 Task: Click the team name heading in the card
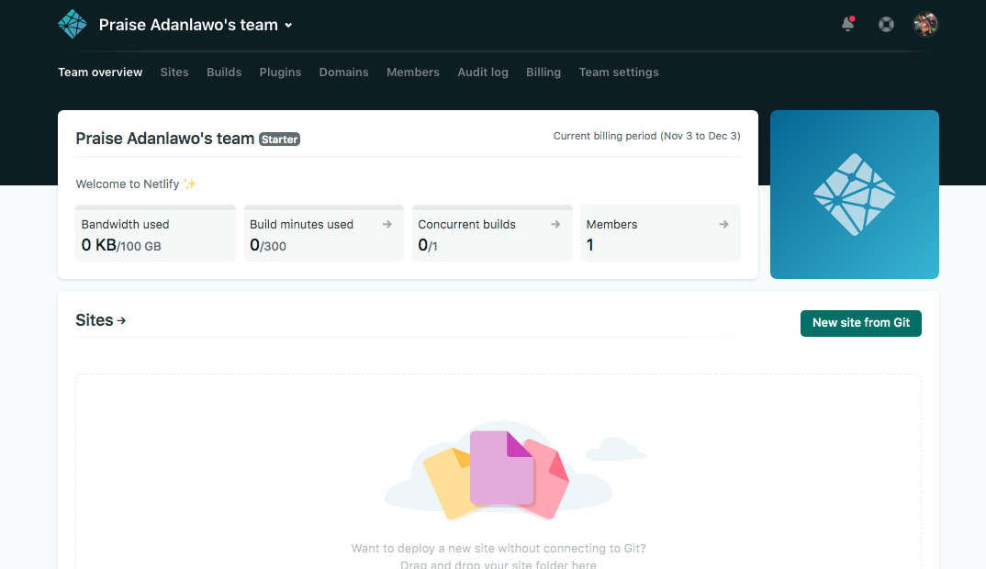[164, 139]
